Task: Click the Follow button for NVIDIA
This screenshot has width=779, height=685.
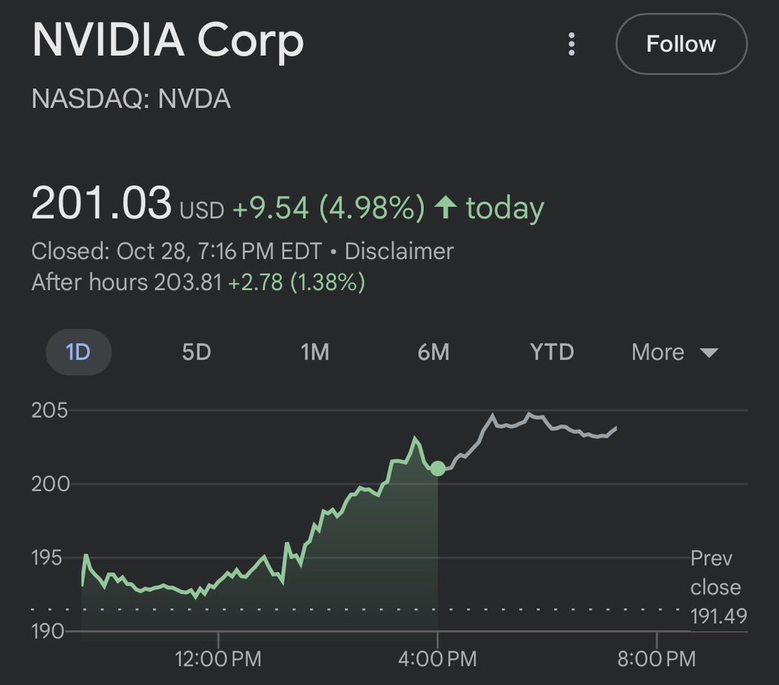Action: [680, 44]
